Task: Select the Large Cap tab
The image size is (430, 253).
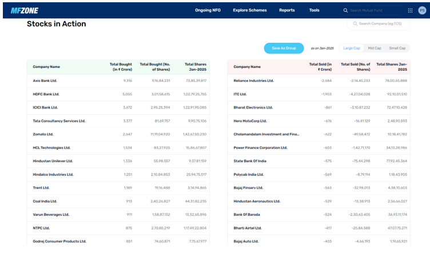Action: [x=352, y=48]
